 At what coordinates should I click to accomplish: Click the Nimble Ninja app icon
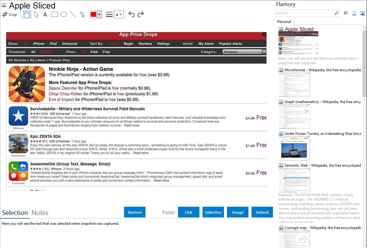[x=27, y=84]
